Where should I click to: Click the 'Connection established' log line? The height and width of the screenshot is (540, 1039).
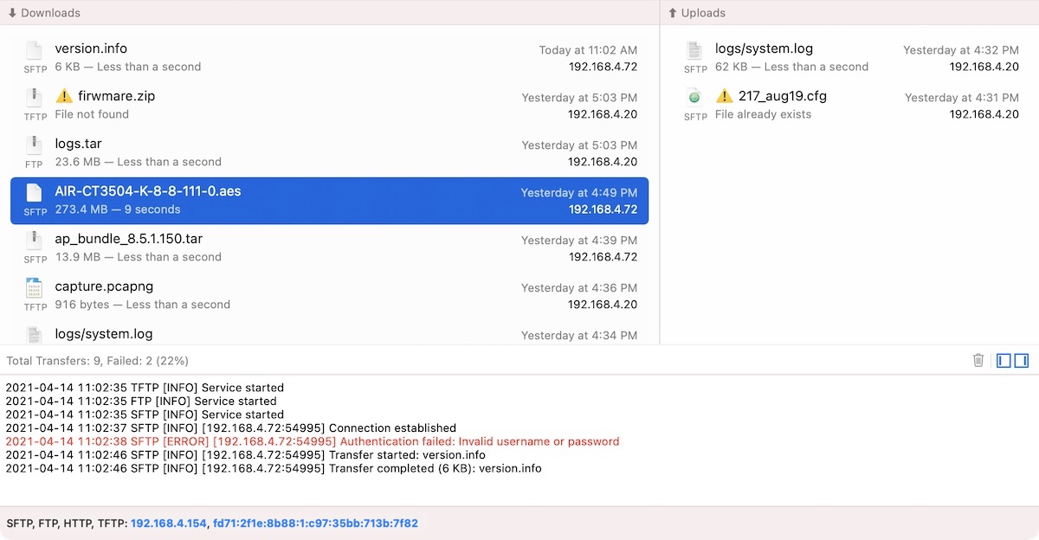tap(230, 428)
